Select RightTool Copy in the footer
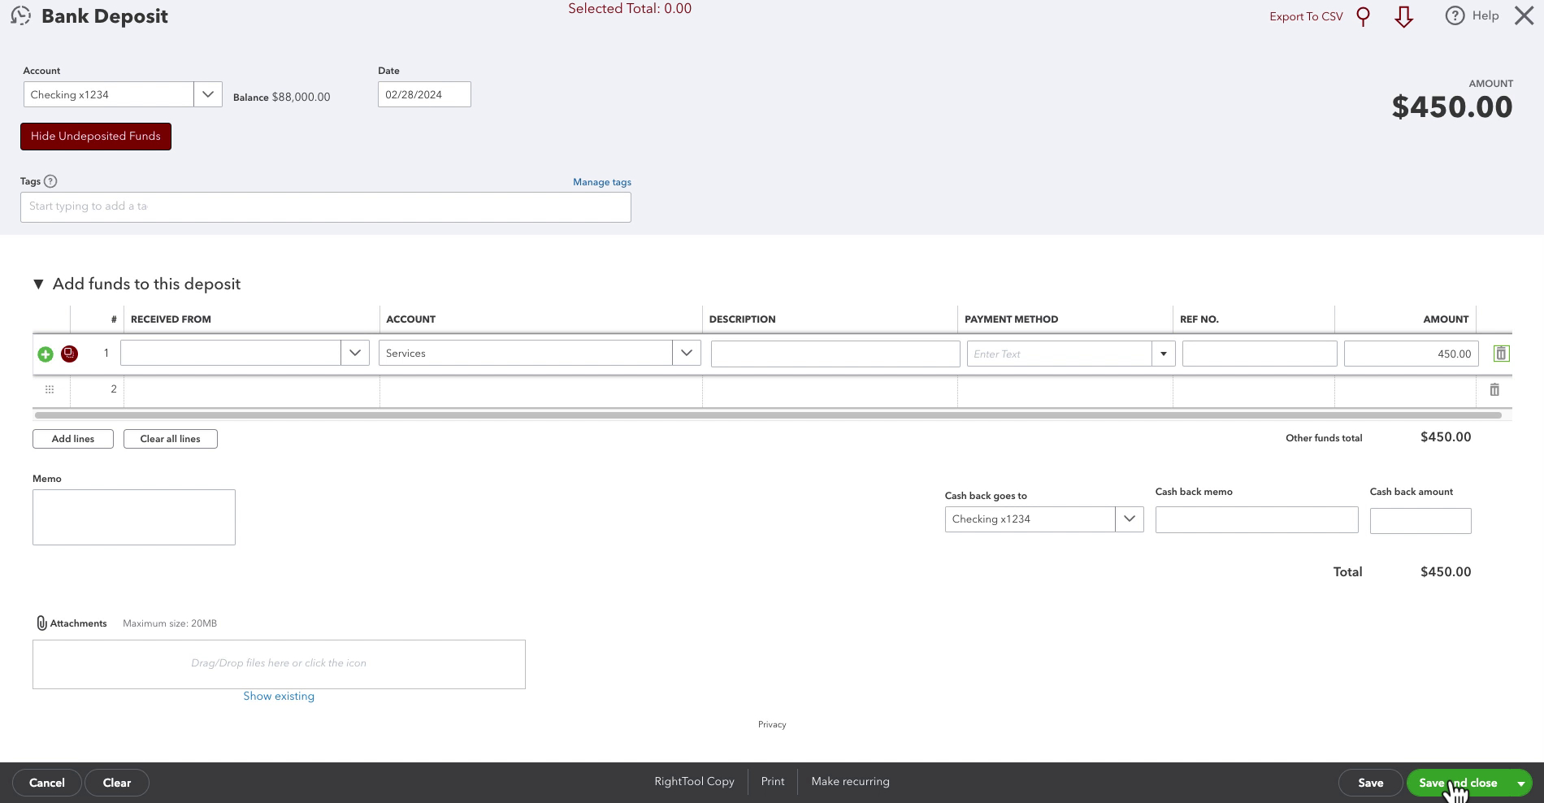Viewport: 1544px width, 803px height. (x=694, y=782)
